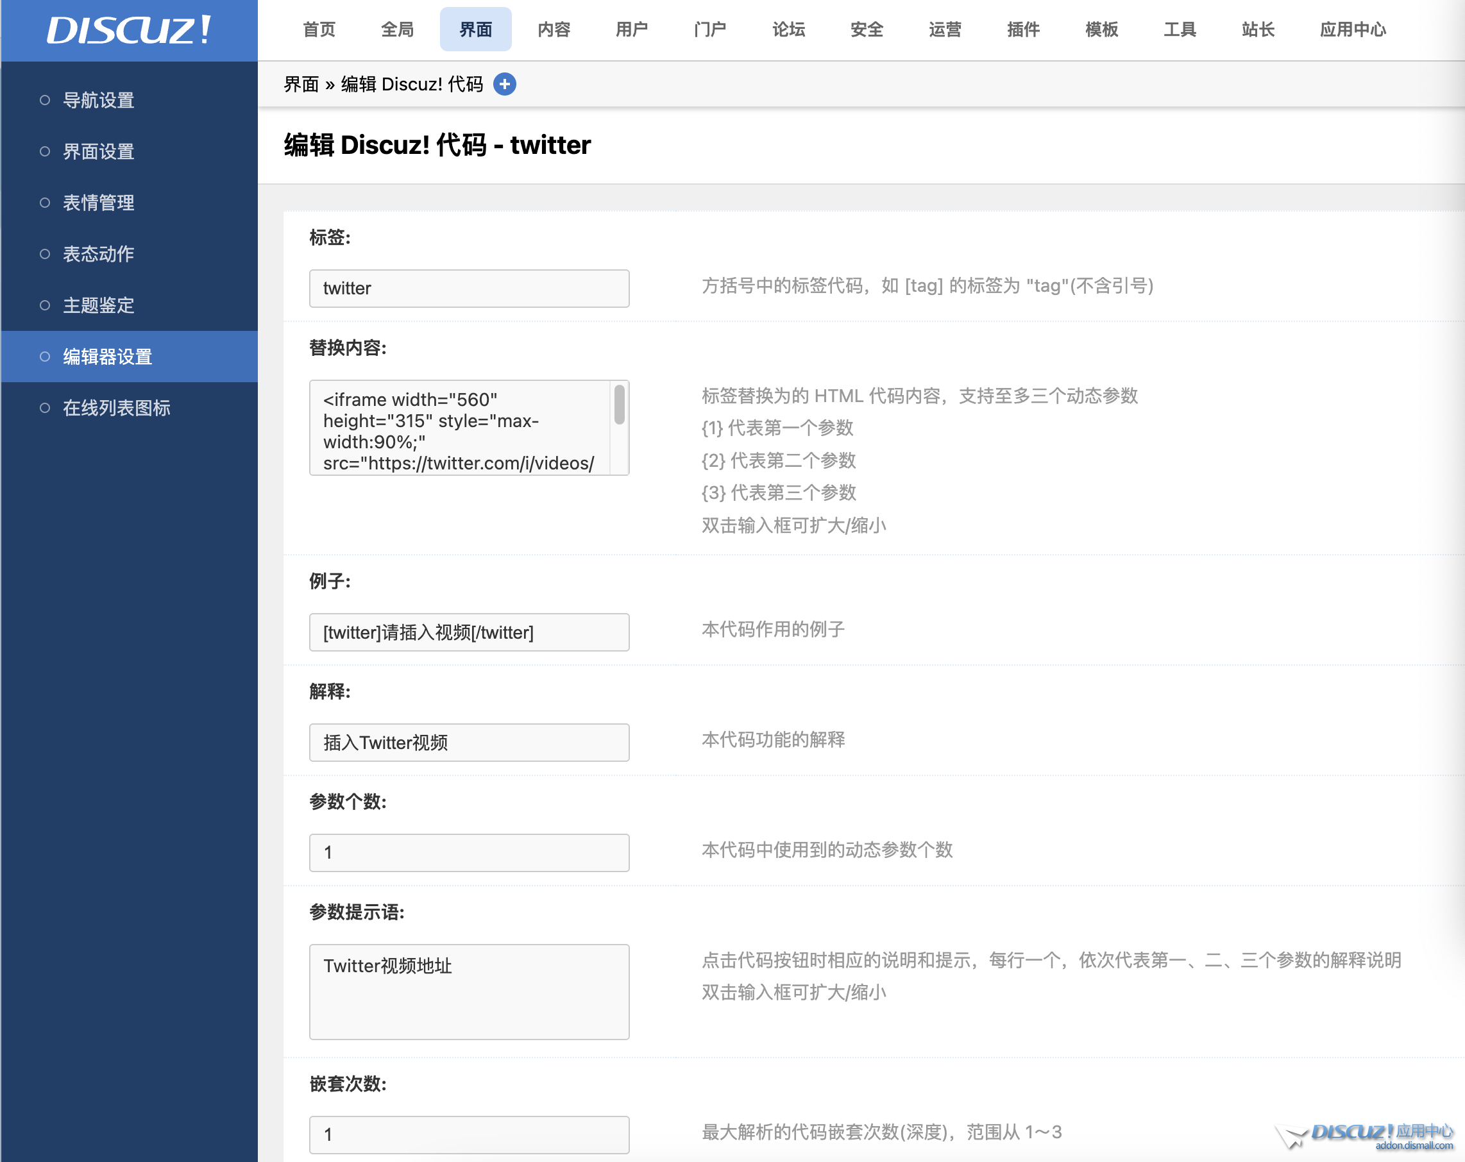
Task: Switch to the 插件 top menu
Action: coord(1022,30)
